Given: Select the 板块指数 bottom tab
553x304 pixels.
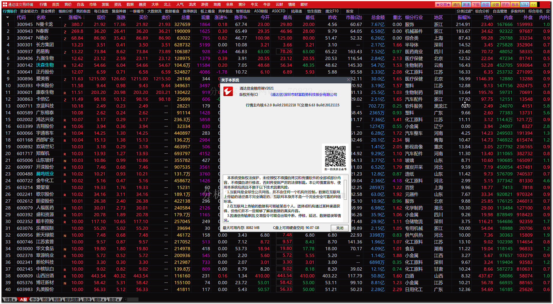Looking at the screenshot, I should 72,300.
